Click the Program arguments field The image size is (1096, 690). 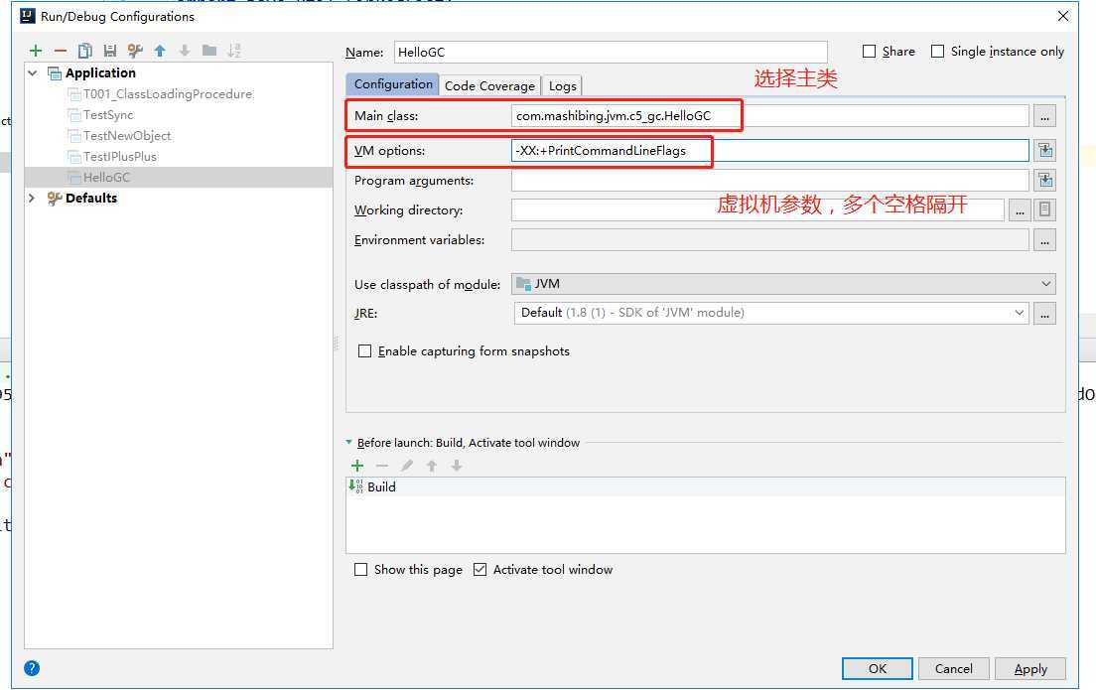click(x=770, y=181)
